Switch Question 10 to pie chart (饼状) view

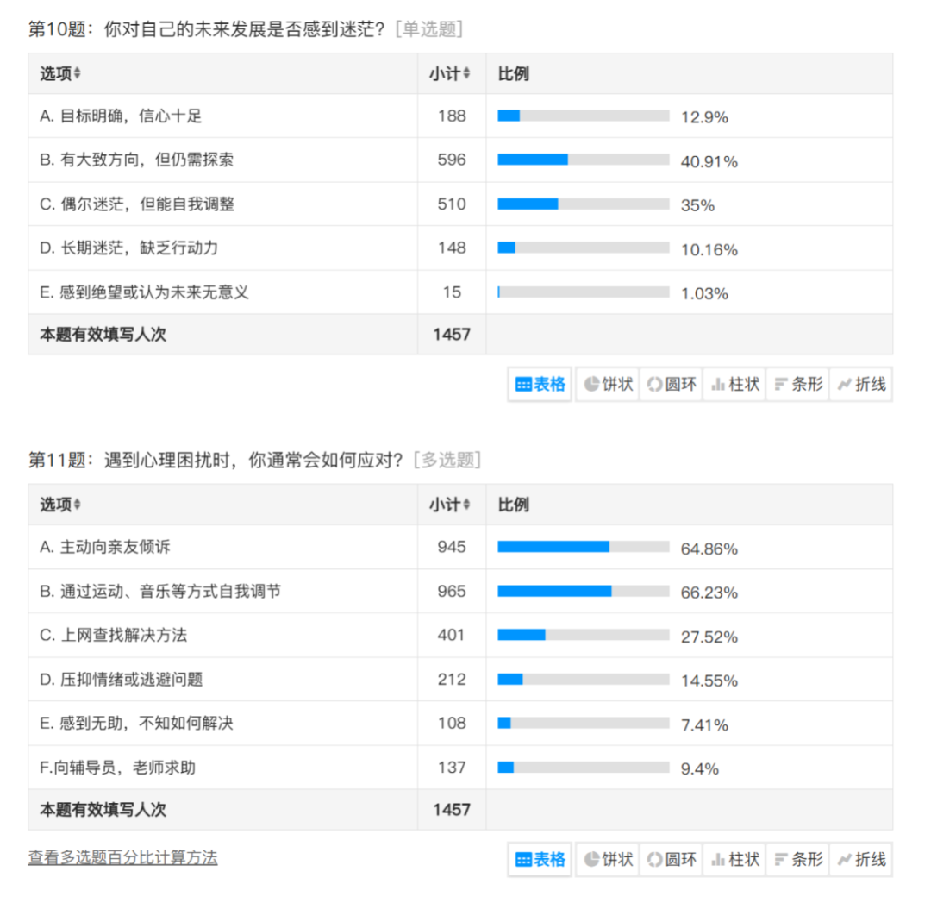608,385
